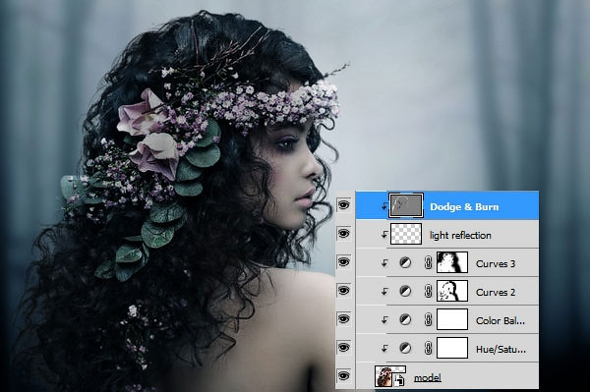The image size is (590, 392).
Task: Click the Curves 2 mask link icon
Action: [428, 291]
